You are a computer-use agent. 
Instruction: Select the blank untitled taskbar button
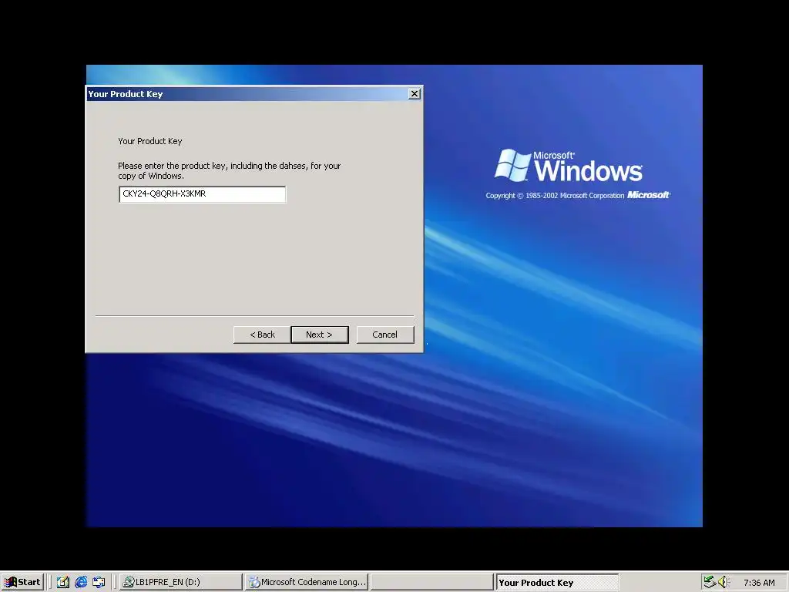coord(432,582)
